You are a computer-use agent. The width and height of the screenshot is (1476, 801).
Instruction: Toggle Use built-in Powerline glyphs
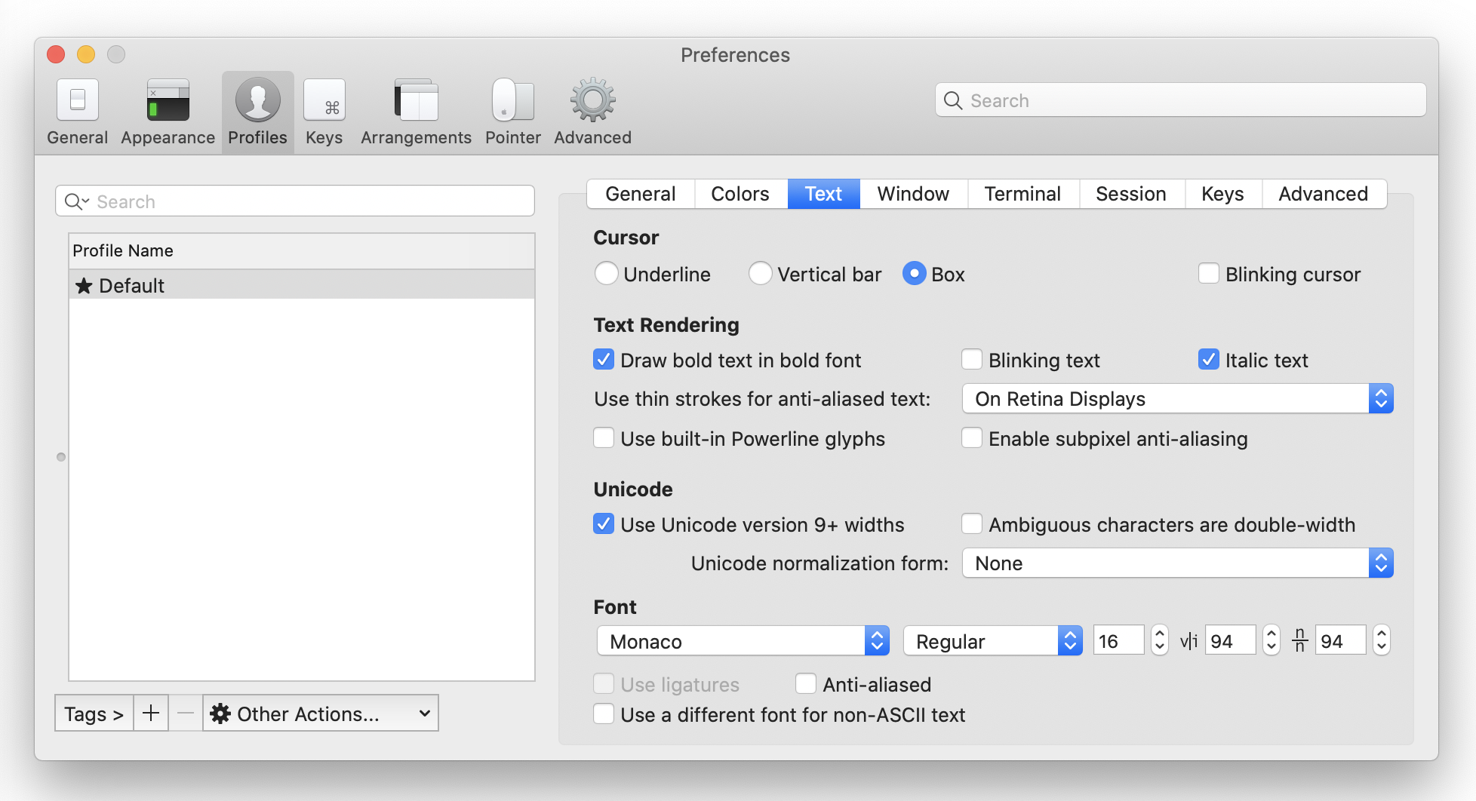pyautogui.click(x=603, y=438)
